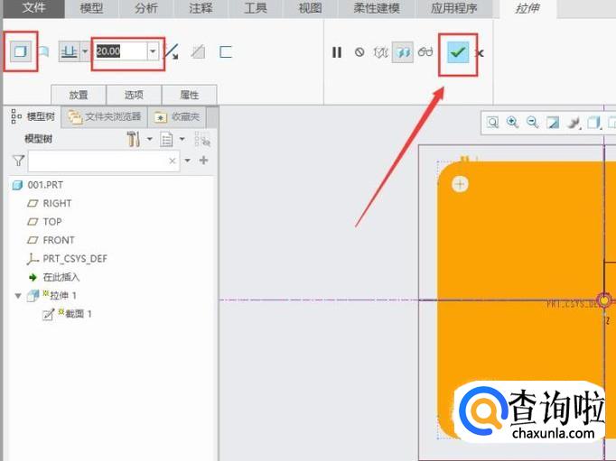Click the tree filter funnel icon

pyautogui.click(x=18, y=161)
